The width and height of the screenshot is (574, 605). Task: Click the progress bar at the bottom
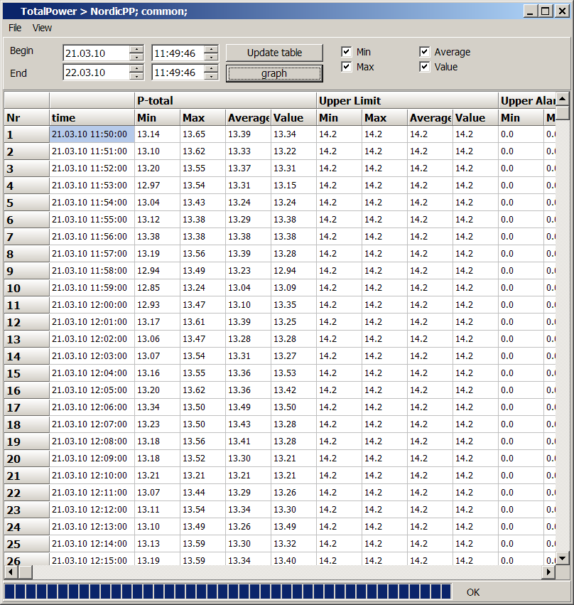coord(227,591)
